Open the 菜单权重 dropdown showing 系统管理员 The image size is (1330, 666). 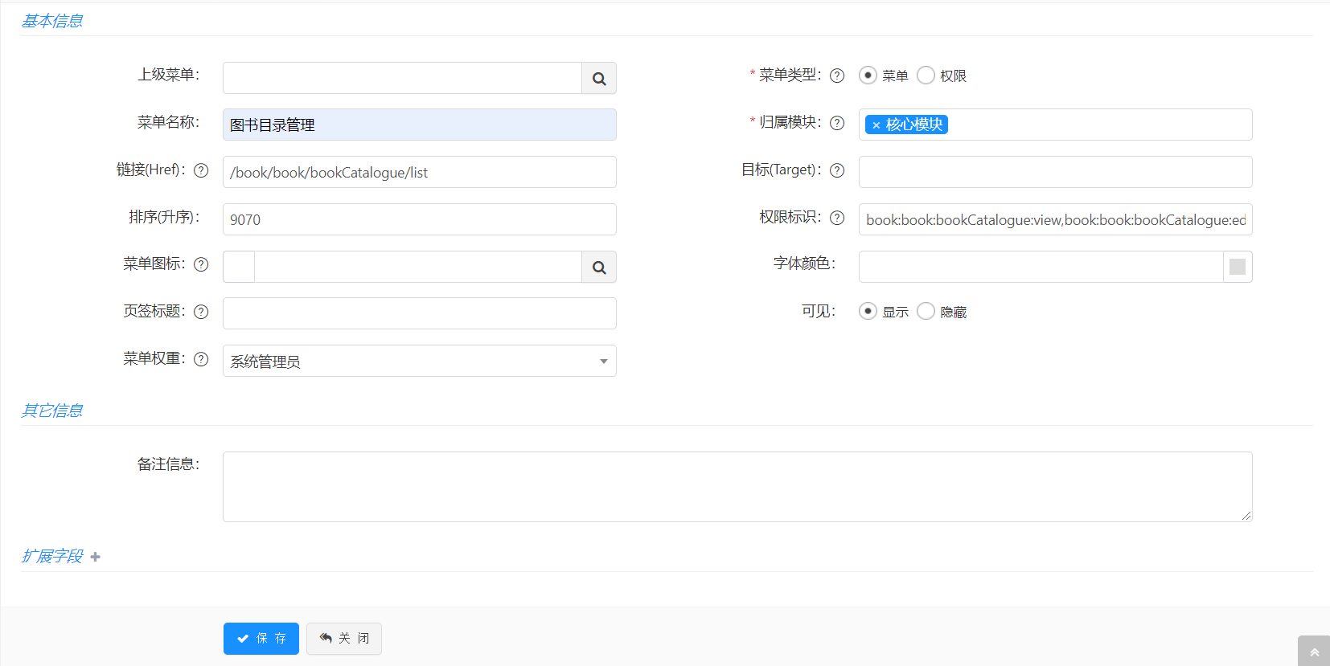click(x=420, y=361)
